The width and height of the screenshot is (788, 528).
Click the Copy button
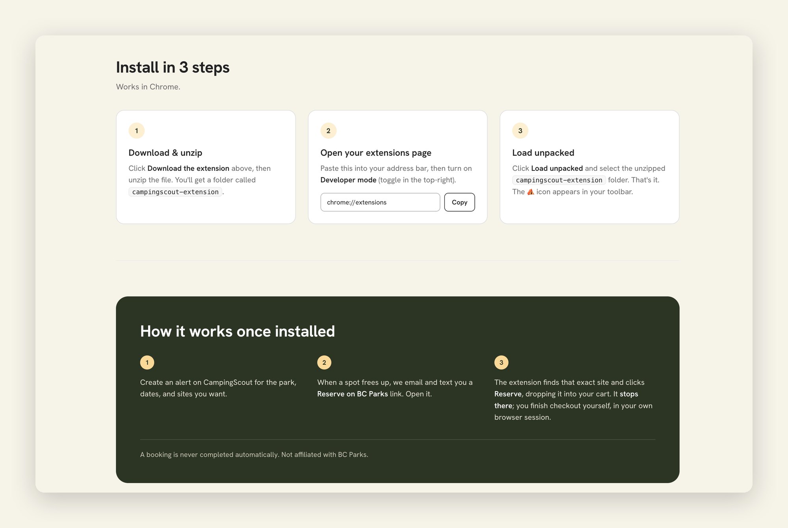click(459, 202)
